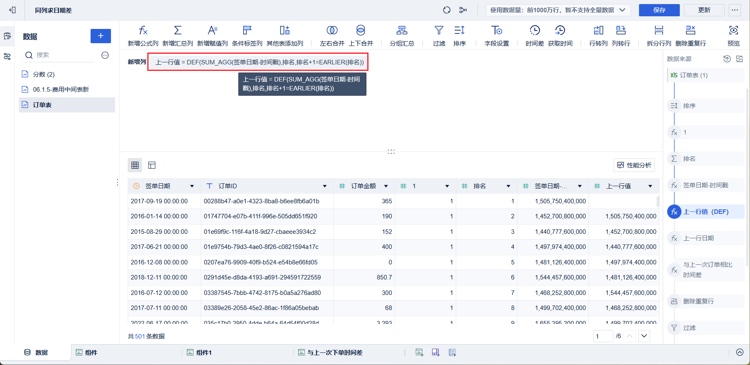Open the 条件标签列 tool
Screen dimensions: 750x365
coord(247,36)
